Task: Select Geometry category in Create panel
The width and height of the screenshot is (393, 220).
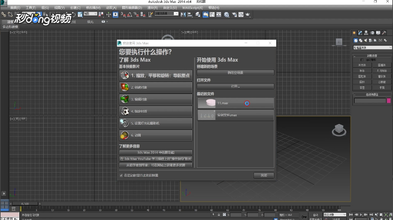Action: point(355,40)
